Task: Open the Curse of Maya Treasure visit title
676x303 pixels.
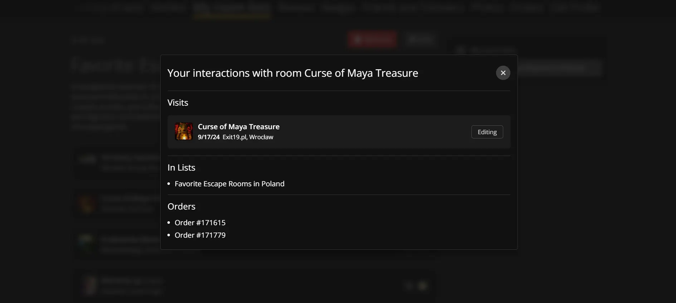Action: click(239, 127)
